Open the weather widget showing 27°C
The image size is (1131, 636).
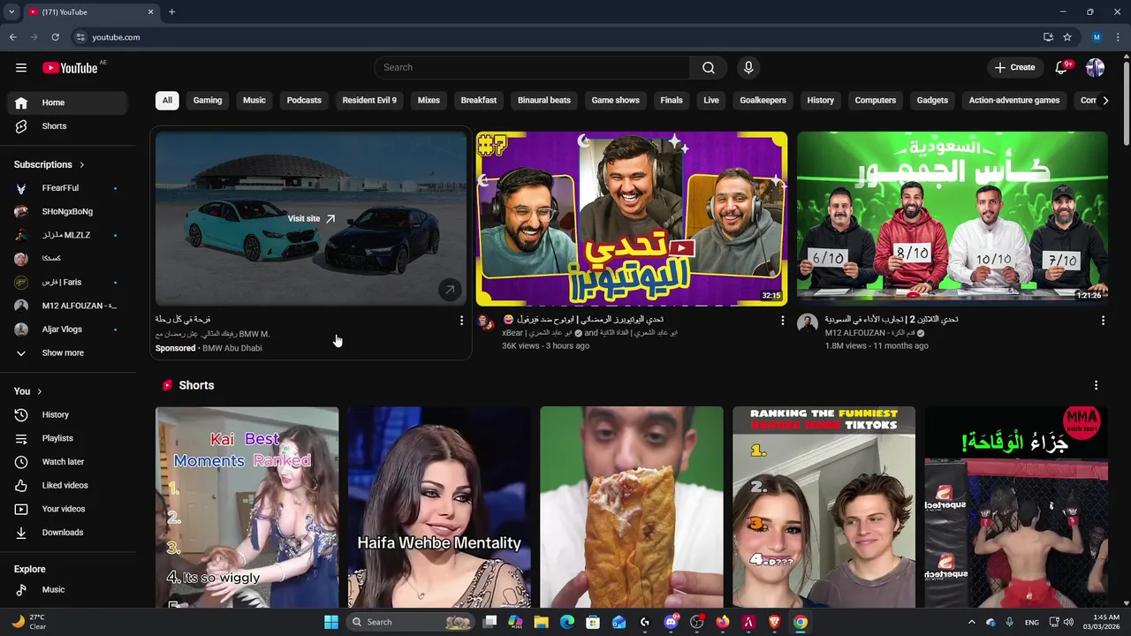[29, 622]
